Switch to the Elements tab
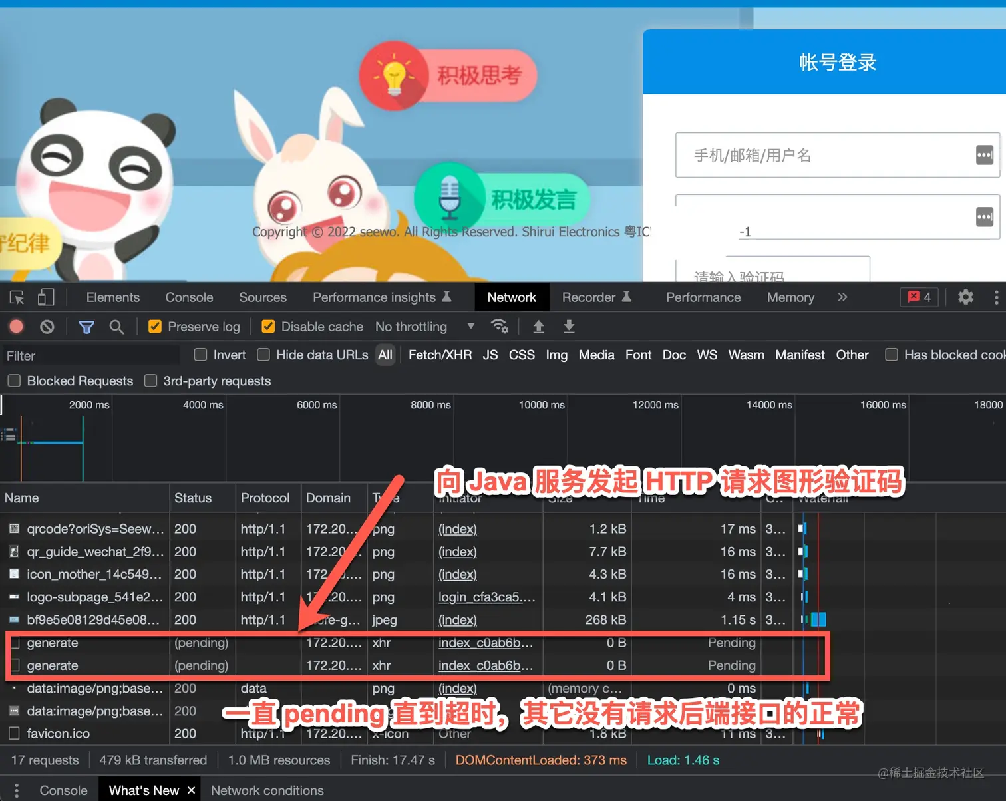The image size is (1006, 801). click(113, 297)
